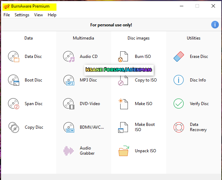Screen dimensions: 222x180
Task: Click the Copy Disc label
Action: pos(34,127)
